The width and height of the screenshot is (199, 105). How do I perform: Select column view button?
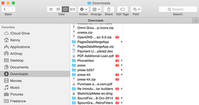[x=65, y=9]
